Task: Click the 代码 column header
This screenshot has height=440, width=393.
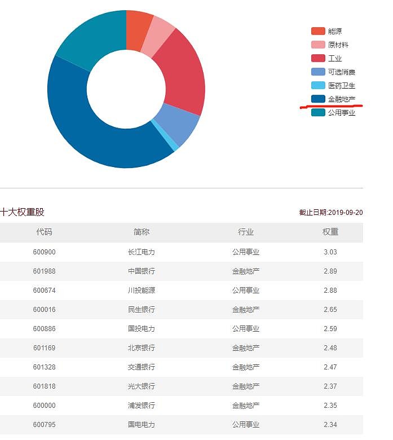Action: [x=44, y=232]
